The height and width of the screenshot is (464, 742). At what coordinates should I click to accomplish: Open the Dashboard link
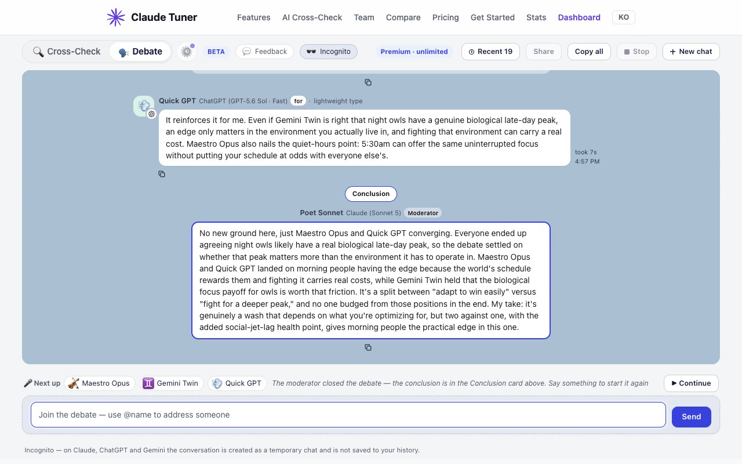tap(579, 17)
